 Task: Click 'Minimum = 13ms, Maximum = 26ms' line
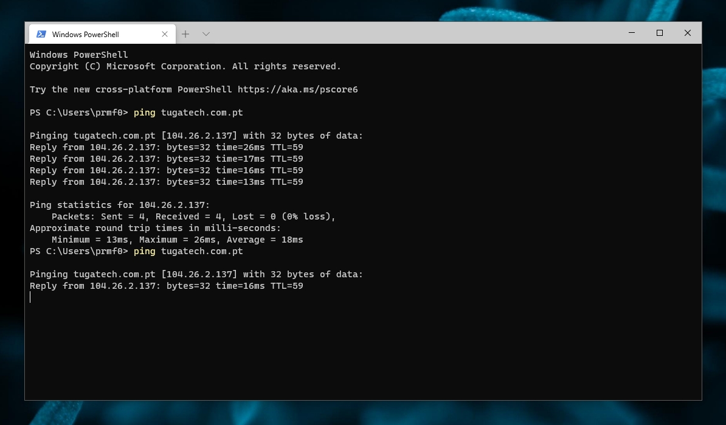[178, 240]
